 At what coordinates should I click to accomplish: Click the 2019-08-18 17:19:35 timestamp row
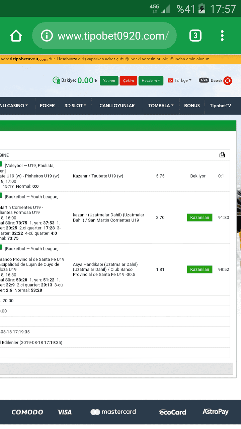(x=115, y=332)
